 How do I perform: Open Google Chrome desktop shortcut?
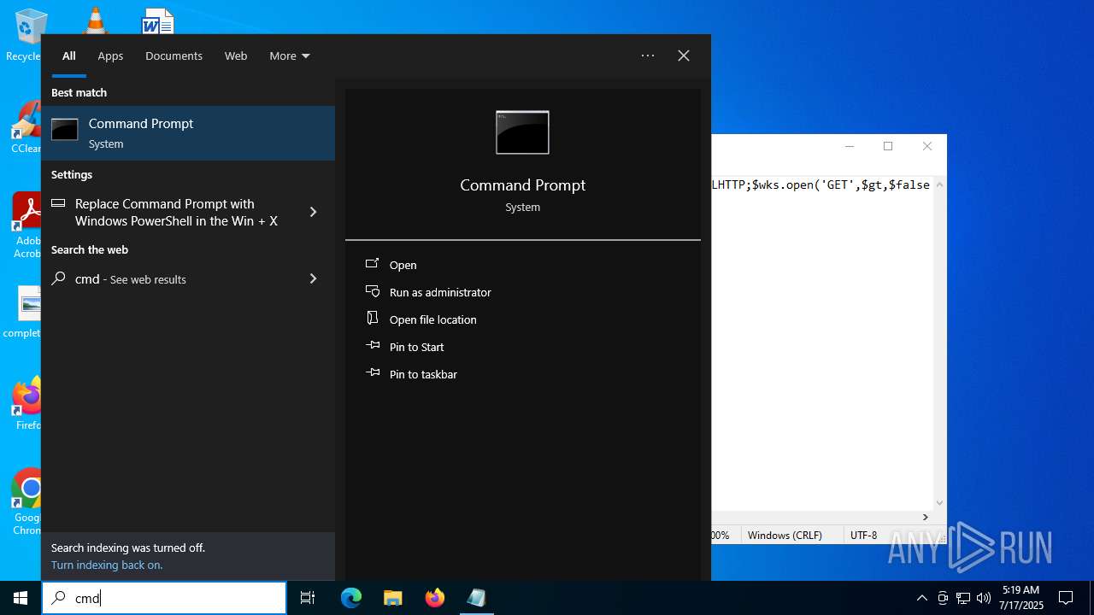point(26,502)
